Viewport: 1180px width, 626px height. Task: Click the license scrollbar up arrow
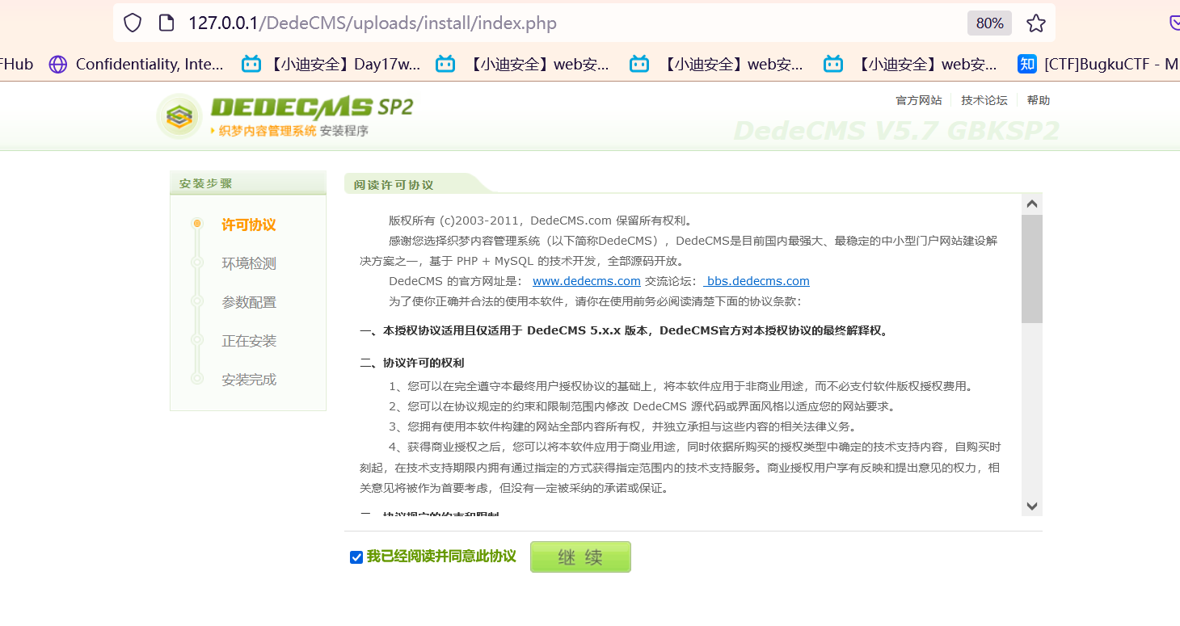click(x=1032, y=204)
